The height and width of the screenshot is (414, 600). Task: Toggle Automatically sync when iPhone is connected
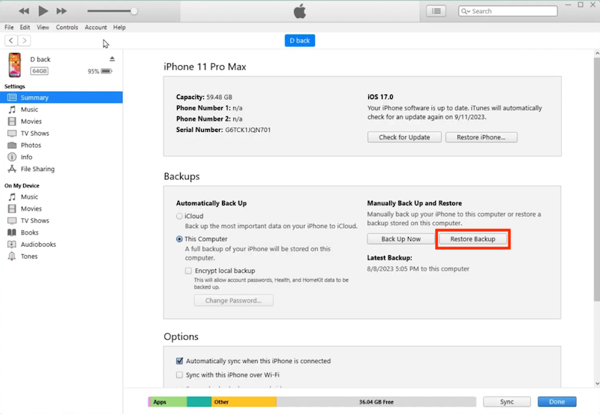[x=179, y=361]
